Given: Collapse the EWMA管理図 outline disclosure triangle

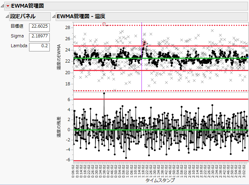Looking at the screenshot, I should point(2,6).
